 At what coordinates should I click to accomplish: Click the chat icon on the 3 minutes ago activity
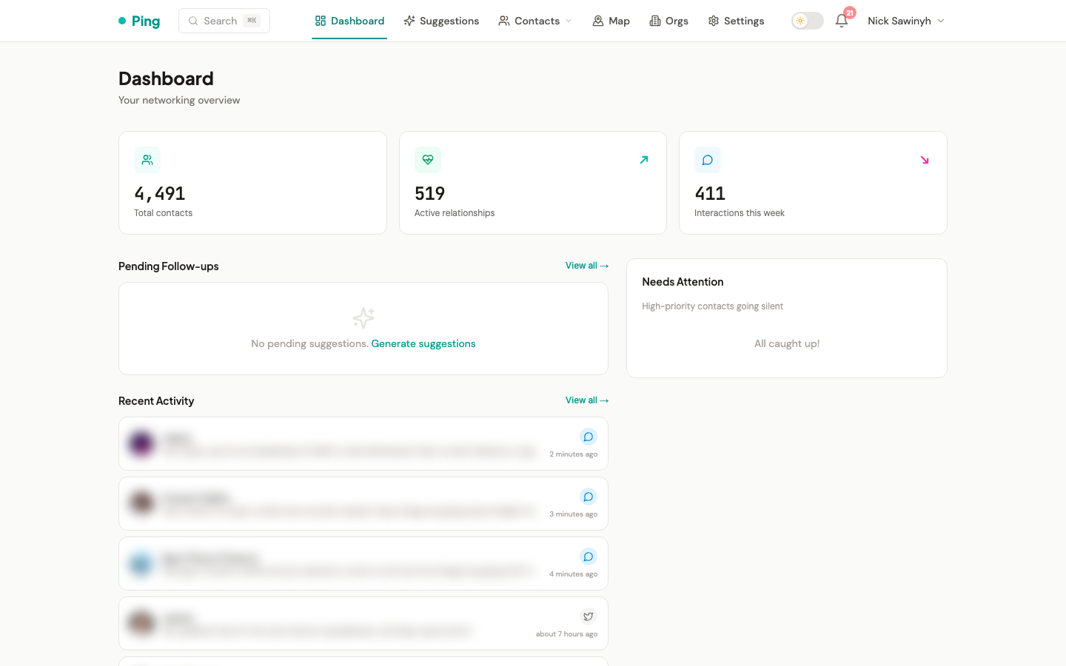[x=589, y=497]
